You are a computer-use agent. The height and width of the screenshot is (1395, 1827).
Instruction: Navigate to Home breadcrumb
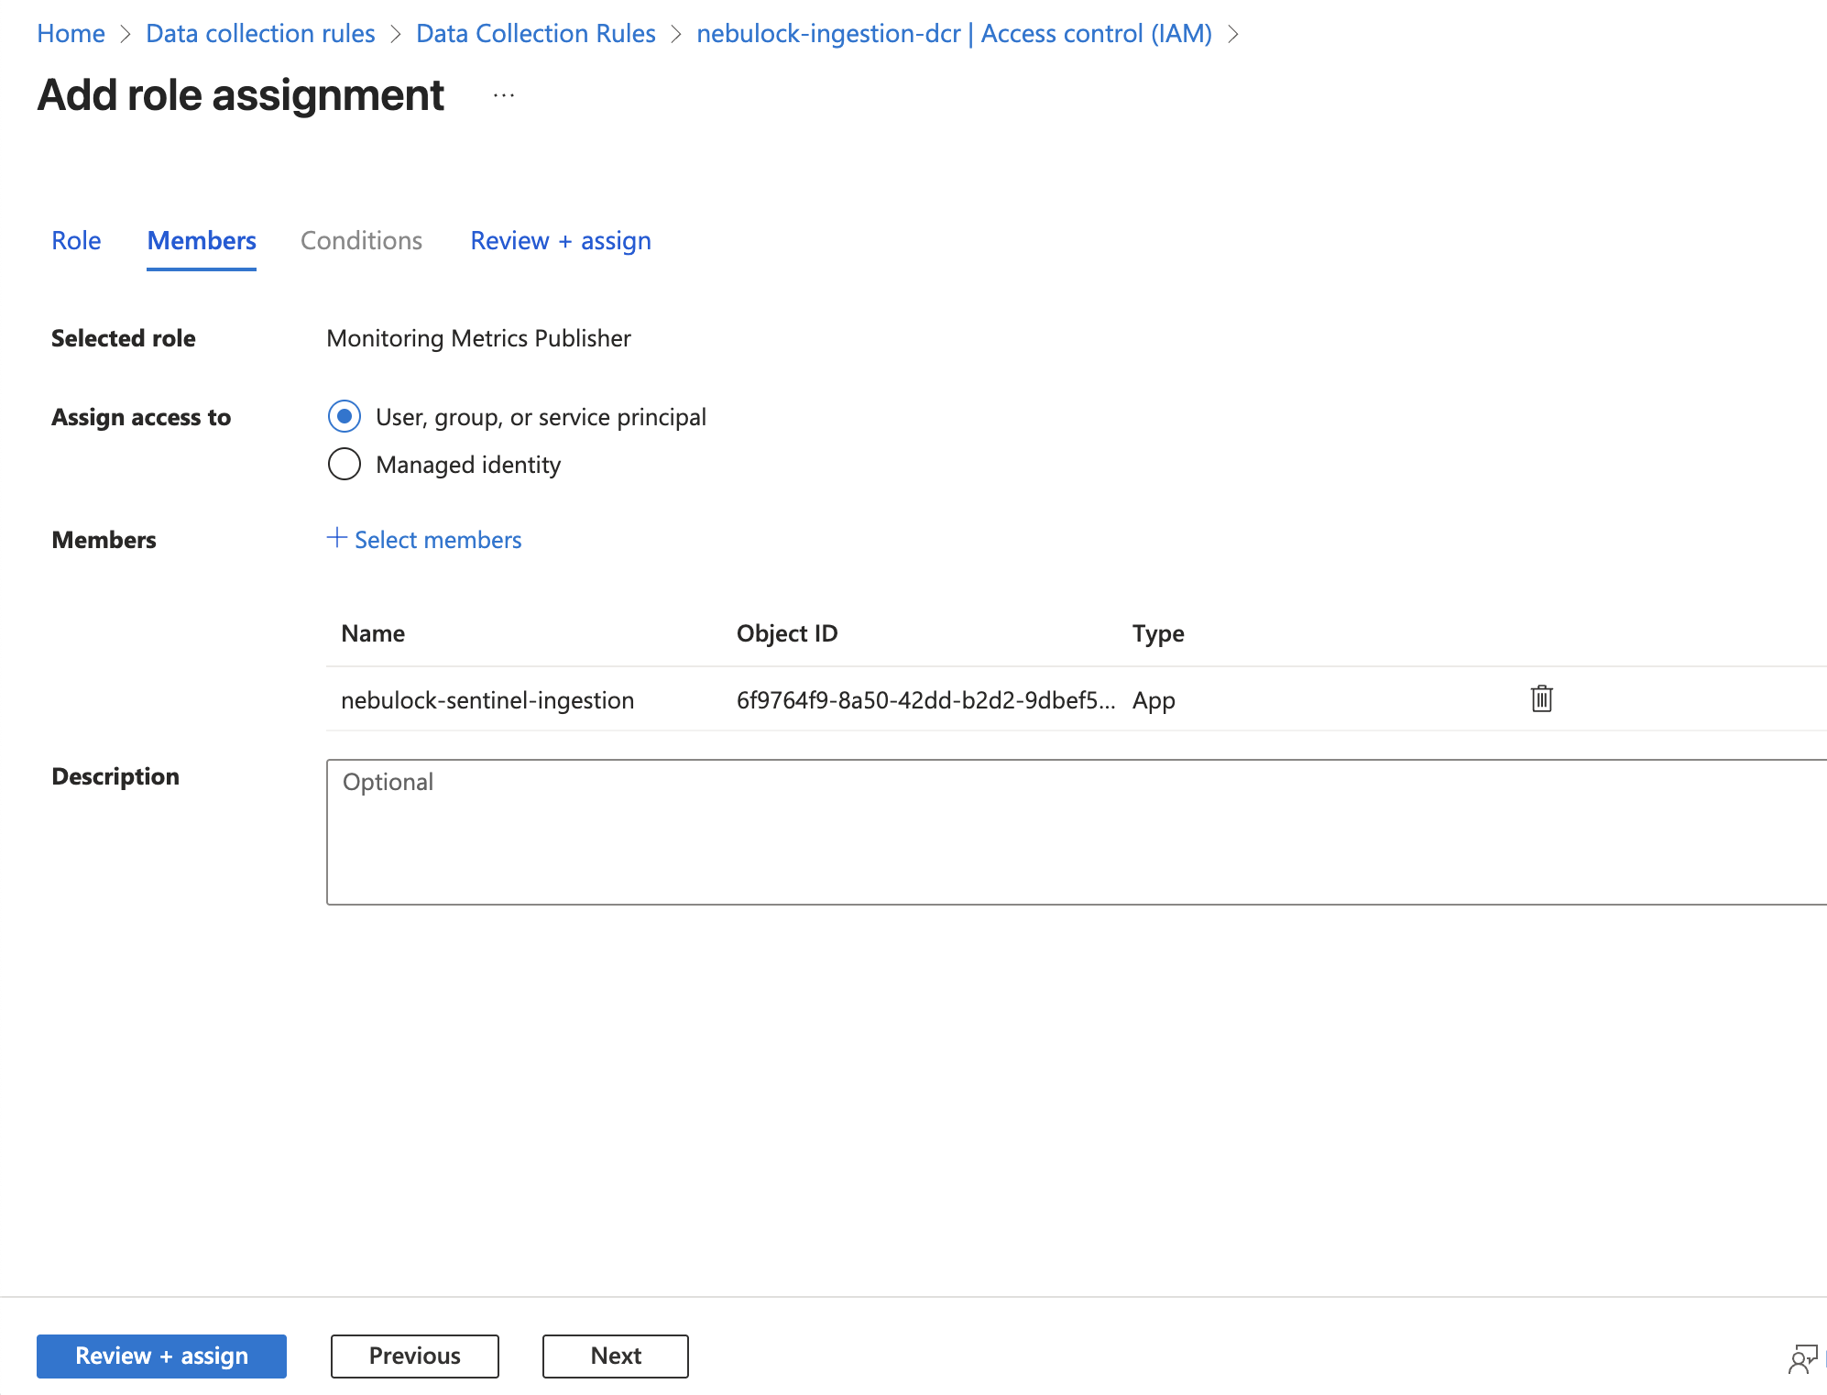pyautogui.click(x=71, y=34)
